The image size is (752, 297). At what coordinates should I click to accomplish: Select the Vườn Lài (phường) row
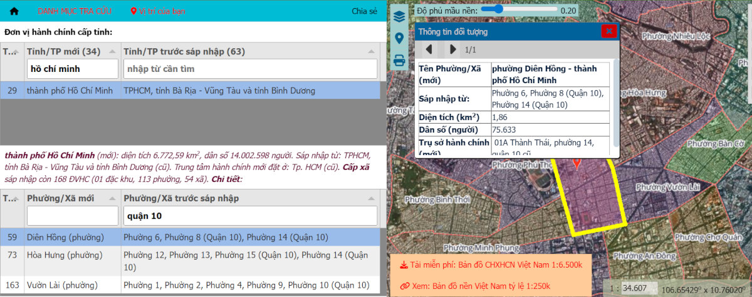(x=188, y=285)
